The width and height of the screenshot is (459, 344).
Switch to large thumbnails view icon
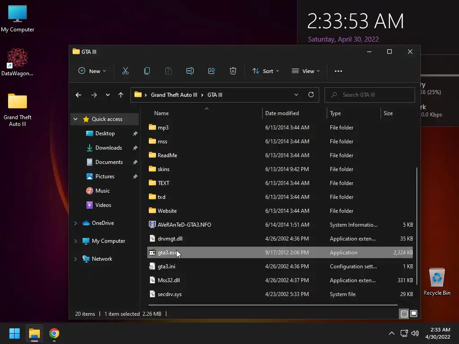(x=414, y=314)
